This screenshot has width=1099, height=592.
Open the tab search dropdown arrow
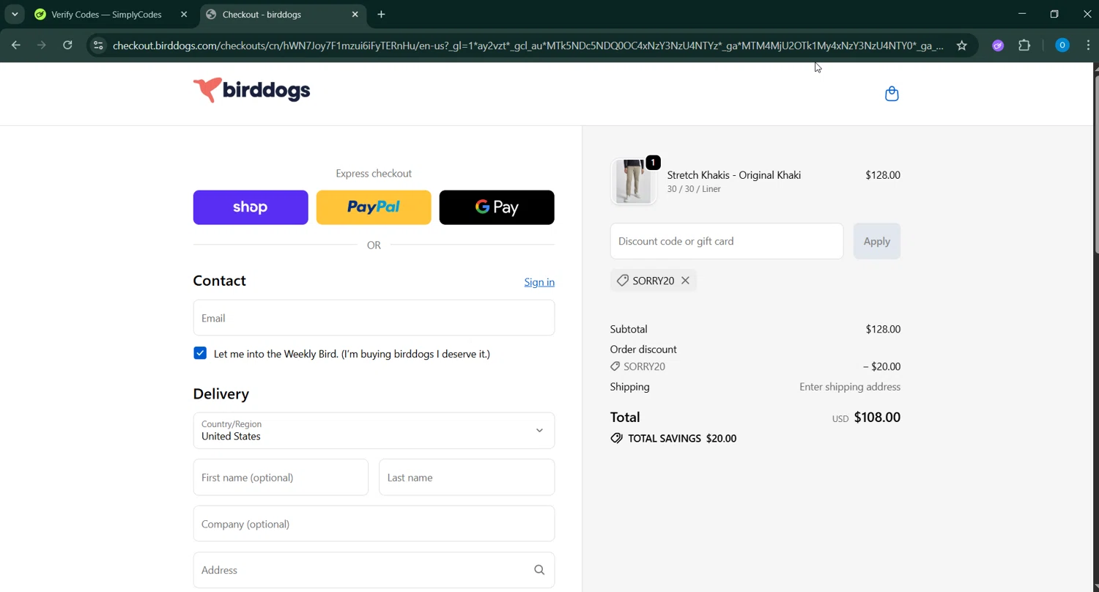[15, 14]
